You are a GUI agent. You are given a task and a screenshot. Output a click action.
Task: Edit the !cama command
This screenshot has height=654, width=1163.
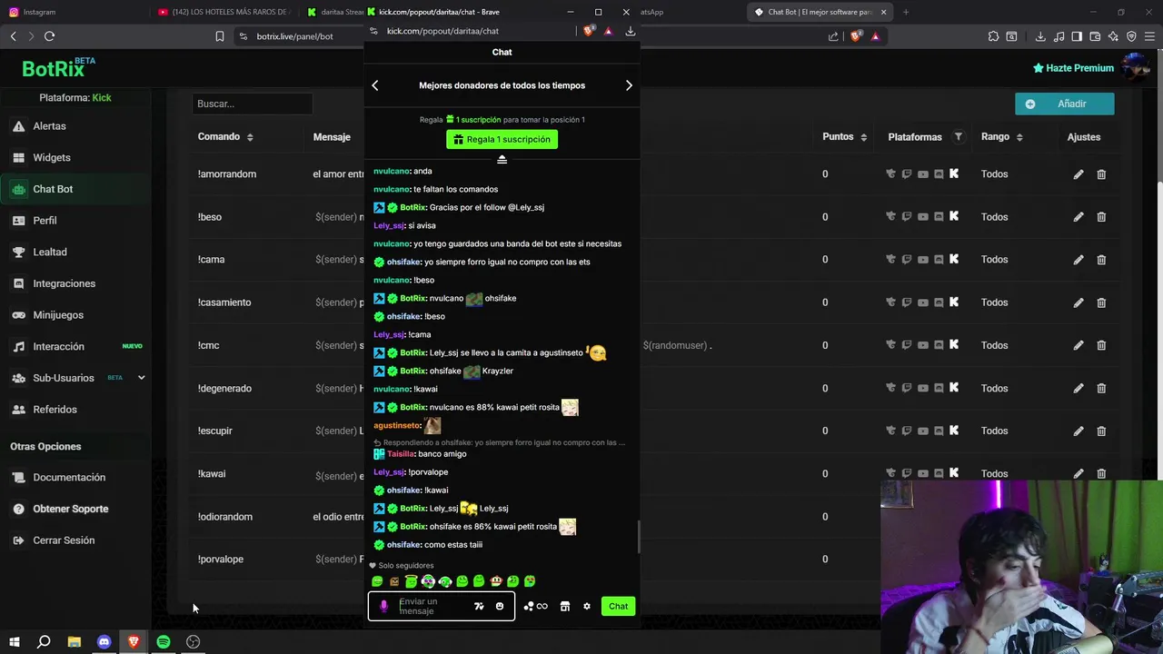click(x=1079, y=260)
